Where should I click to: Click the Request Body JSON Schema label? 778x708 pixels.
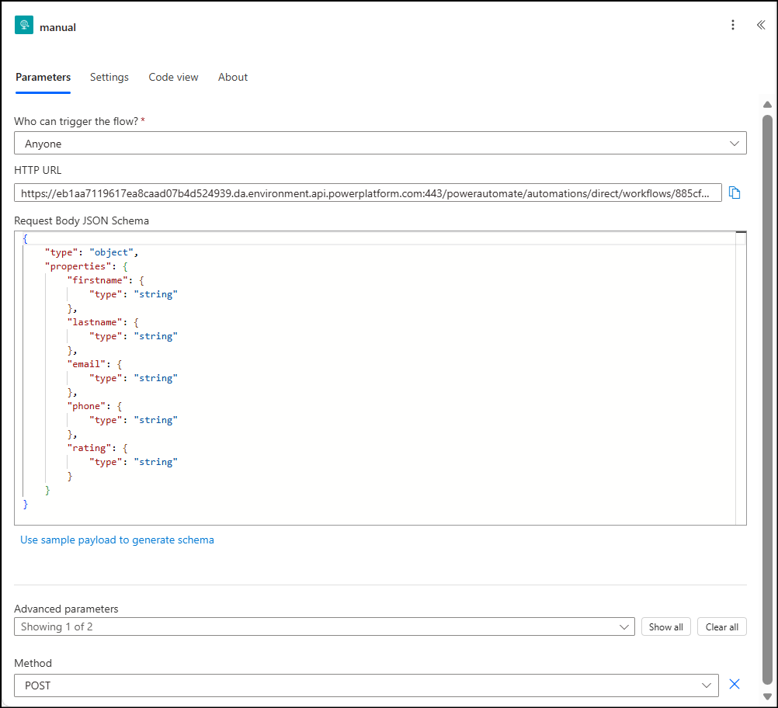(82, 220)
